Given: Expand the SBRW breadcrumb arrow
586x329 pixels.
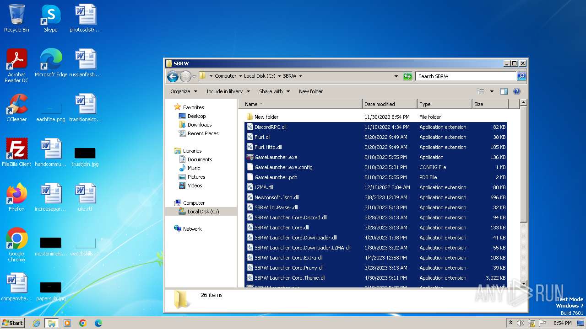Looking at the screenshot, I should [300, 76].
